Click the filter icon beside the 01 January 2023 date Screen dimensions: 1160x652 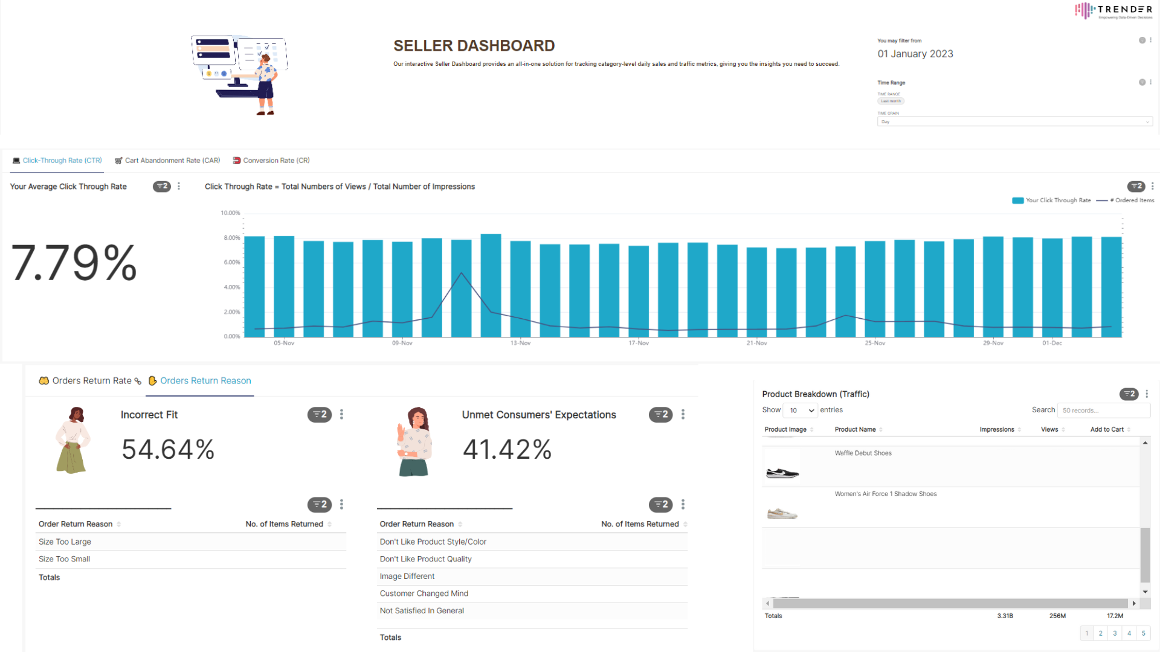click(1142, 40)
